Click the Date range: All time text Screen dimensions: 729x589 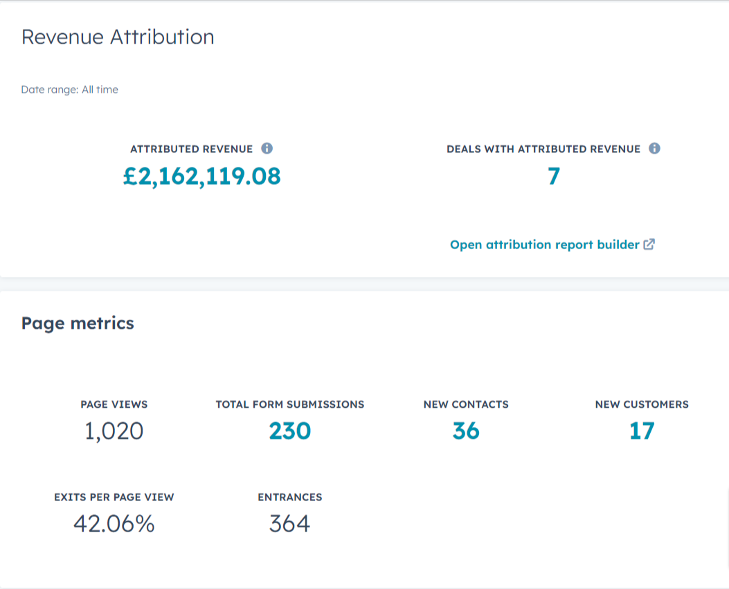[69, 89]
